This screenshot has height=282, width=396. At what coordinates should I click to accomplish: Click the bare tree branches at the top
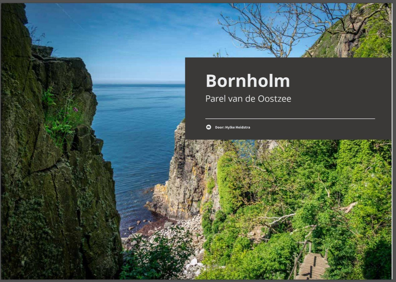pos(274,28)
